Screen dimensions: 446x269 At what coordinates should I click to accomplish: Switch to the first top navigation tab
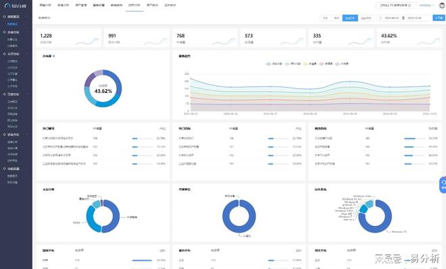[x=45, y=5]
